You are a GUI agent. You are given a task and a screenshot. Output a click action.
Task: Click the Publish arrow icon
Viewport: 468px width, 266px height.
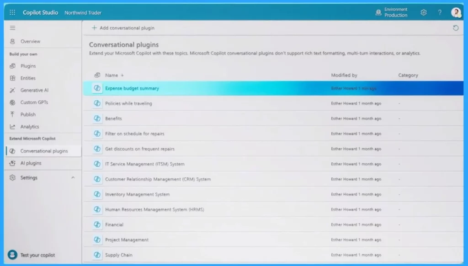(12, 114)
